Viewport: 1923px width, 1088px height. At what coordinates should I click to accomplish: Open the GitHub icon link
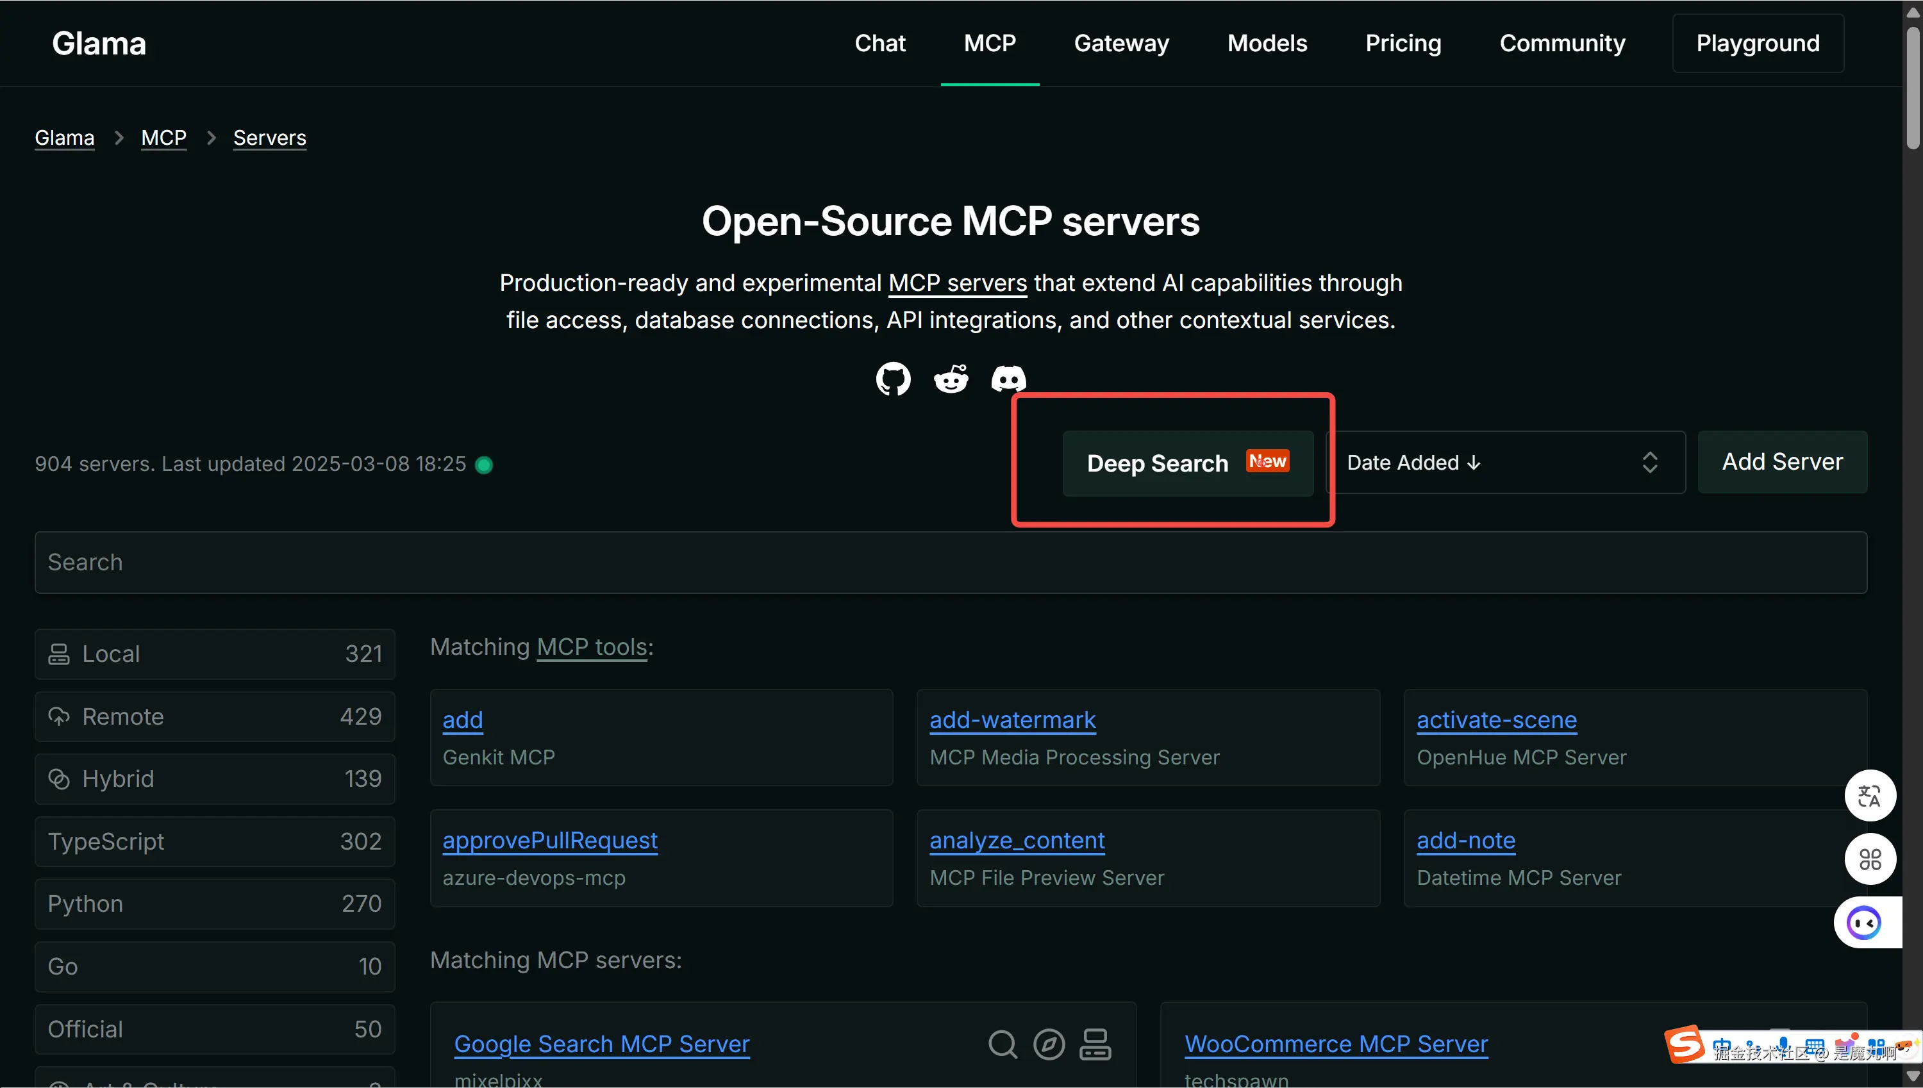(893, 379)
